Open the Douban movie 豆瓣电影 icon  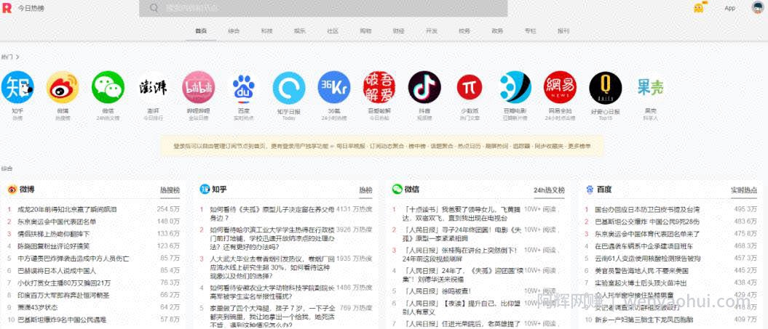pyautogui.click(x=515, y=87)
